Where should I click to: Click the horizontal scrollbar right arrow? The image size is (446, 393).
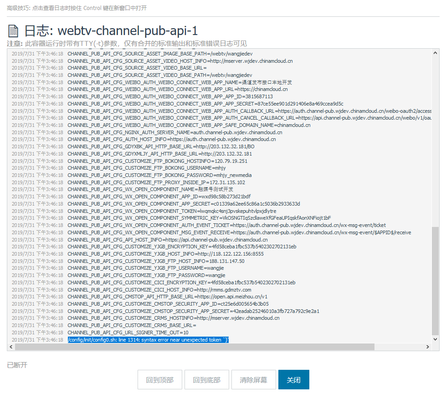427,347
